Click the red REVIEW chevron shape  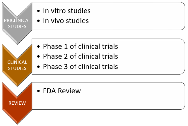pos(17,103)
